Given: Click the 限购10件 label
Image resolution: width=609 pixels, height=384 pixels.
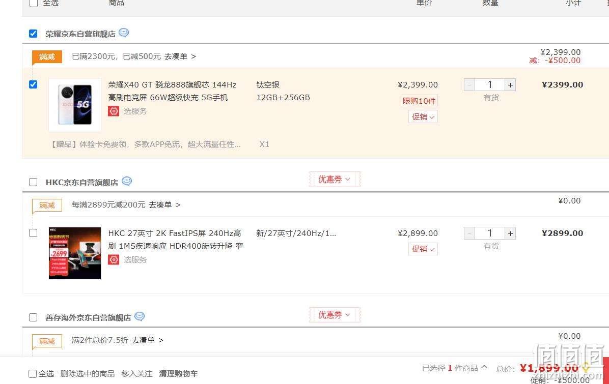Looking at the screenshot, I should point(419,101).
